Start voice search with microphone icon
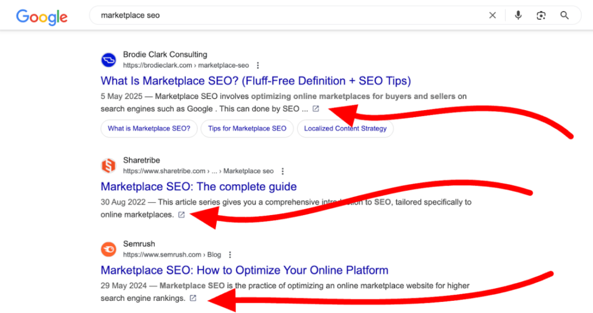This screenshot has height=313, width=593. click(518, 16)
